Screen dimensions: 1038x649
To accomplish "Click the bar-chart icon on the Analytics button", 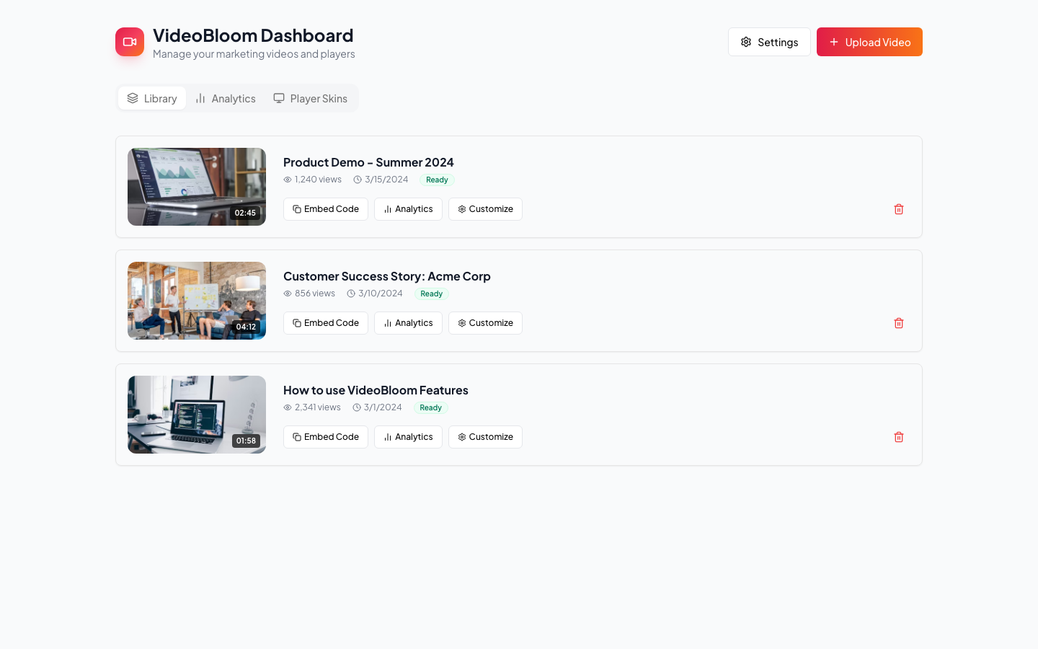I will (389, 209).
